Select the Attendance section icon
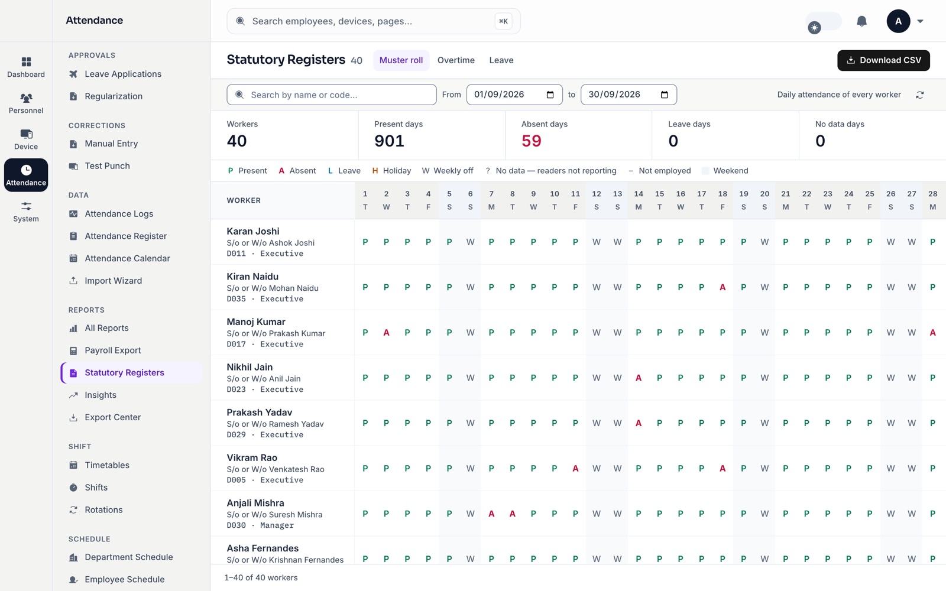Image resolution: width=946 pixels, height=591 pixels. click(26, 175)
